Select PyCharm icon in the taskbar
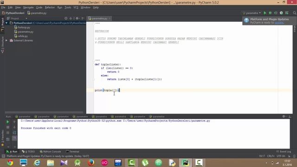 pos(185,163)
